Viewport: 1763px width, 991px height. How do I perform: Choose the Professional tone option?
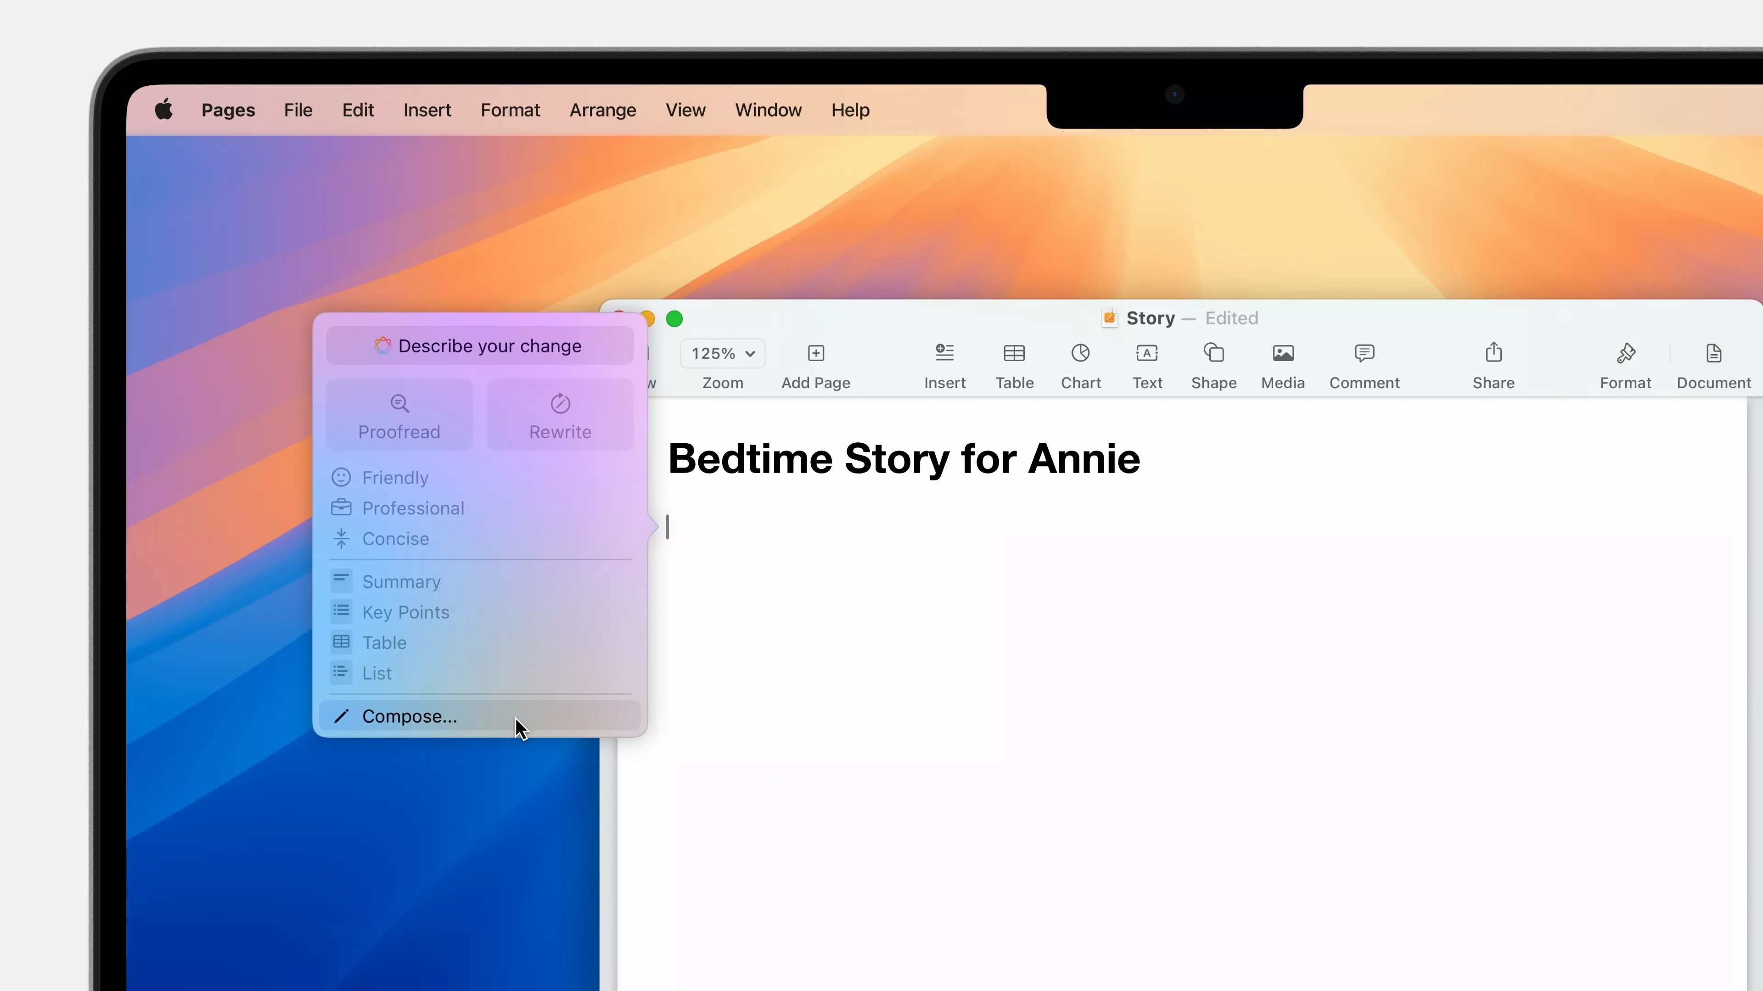480,508
